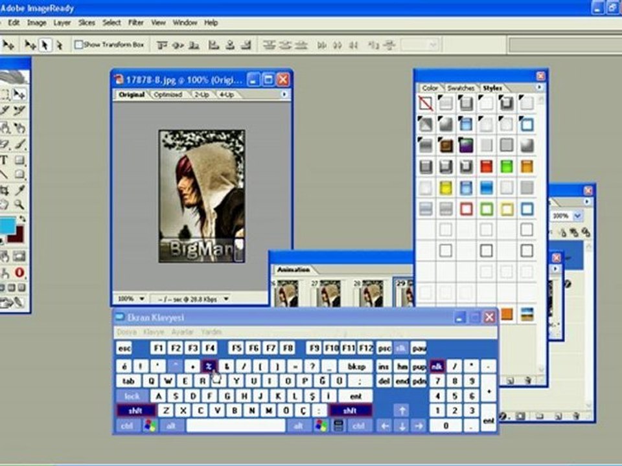Select animation frame 27 thumbnail
This screenshot has height=466, width=622.
tap(329, 293)
